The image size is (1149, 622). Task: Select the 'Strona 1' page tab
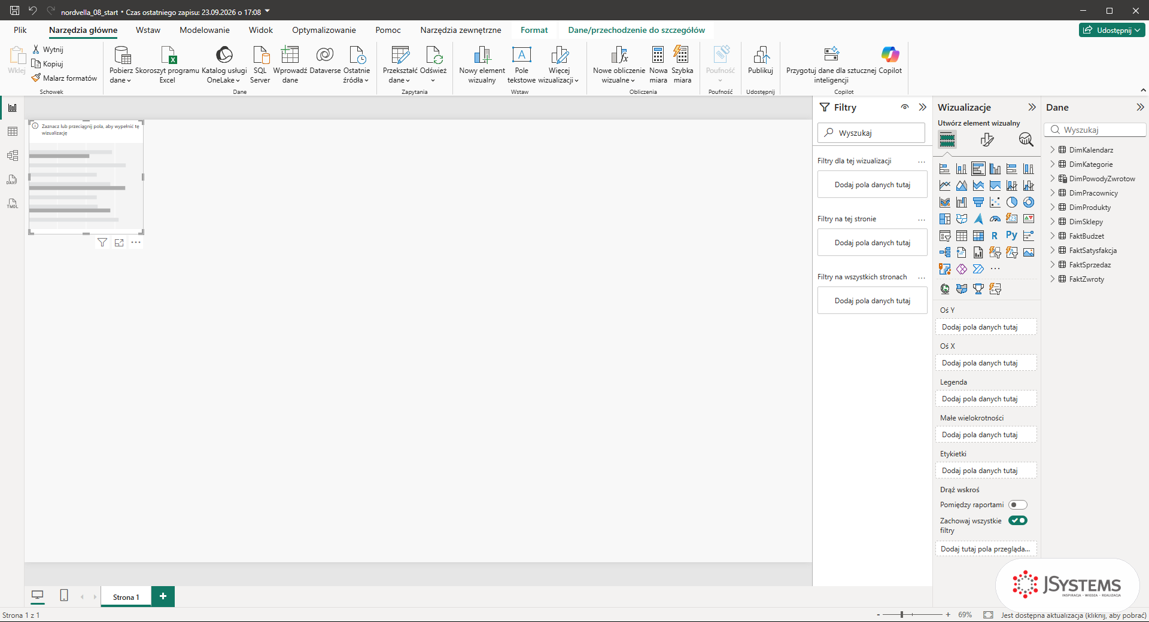(x=126, y=597)
